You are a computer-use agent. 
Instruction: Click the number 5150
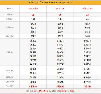87,32
